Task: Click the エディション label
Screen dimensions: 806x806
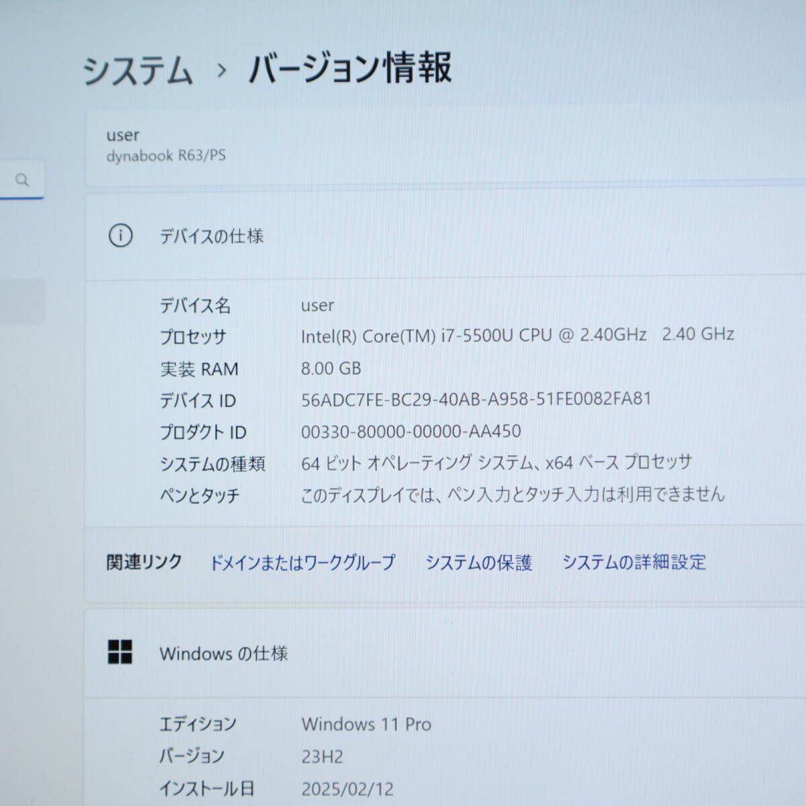Action: (x=197, y=724)
